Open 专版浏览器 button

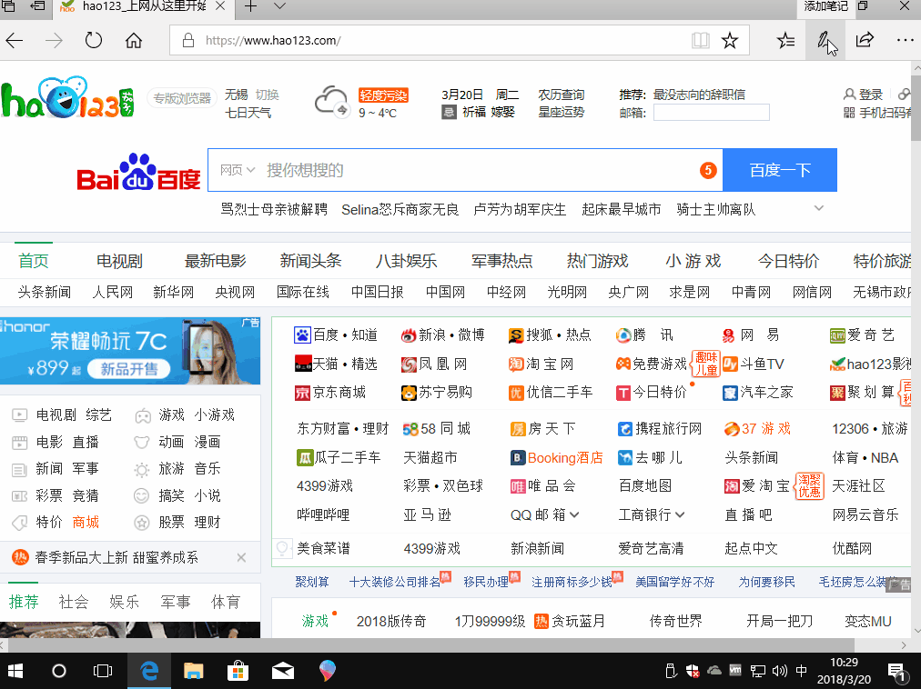click(182, 98)
